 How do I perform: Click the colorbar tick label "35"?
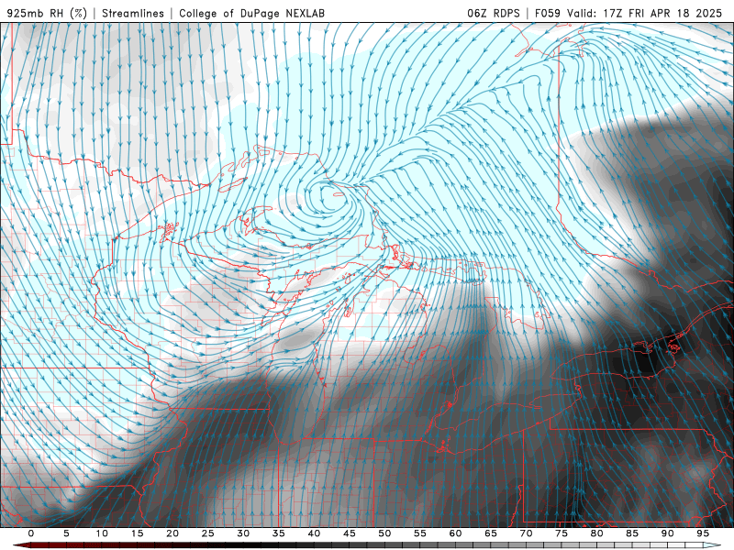[279, 533]
